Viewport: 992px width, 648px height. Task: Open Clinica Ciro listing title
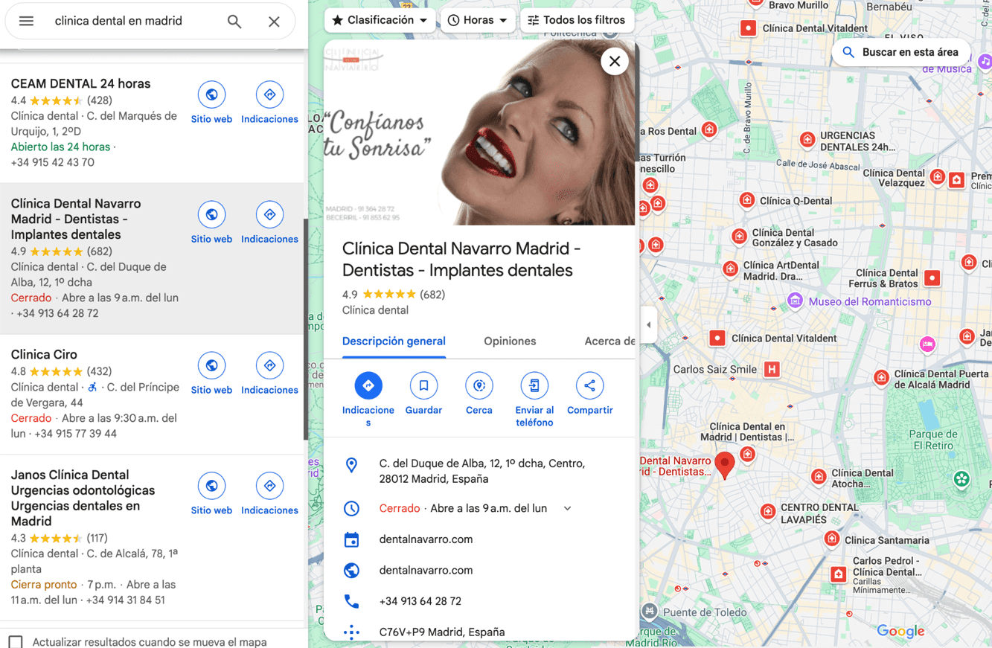pyautogui.click(x=44, y=355)
